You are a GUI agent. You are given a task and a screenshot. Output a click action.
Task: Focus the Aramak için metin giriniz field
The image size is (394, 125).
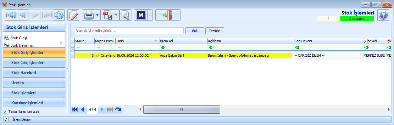pyautogui.click(x=129, y=31)
